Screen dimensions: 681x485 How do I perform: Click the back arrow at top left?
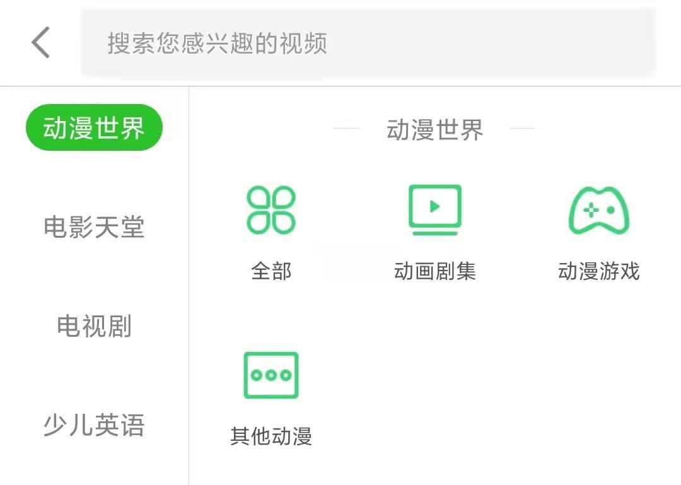(x=39, y=42)
